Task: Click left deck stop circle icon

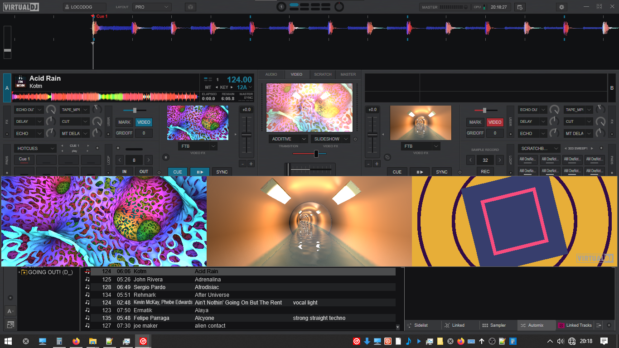Action: pos(165,157)
